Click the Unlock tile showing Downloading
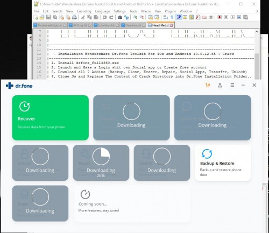This screenshot has height=233, width=269. coord(40,163)
